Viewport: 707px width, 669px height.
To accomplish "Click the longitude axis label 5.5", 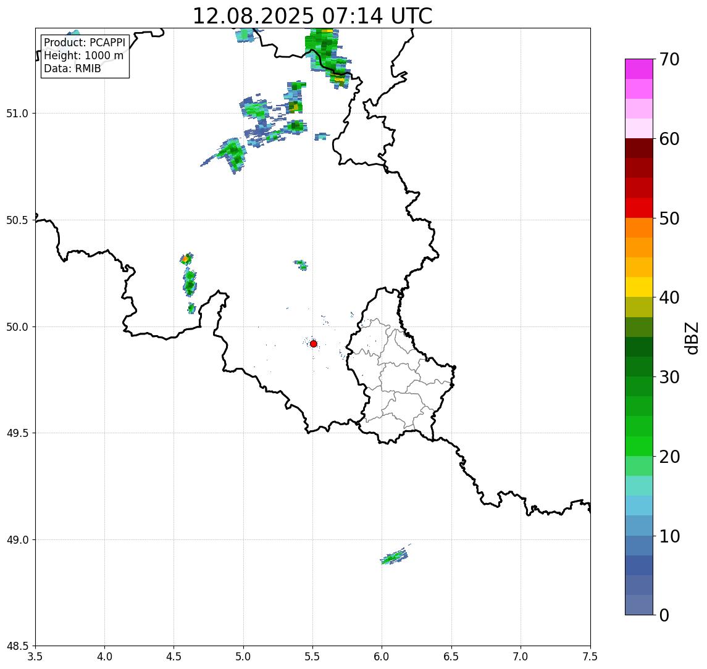I will (x=313, y=657).
